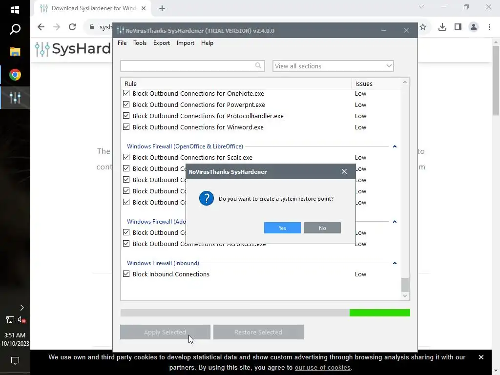
Task: Open the View all sections dropdown
Action: 333,66
